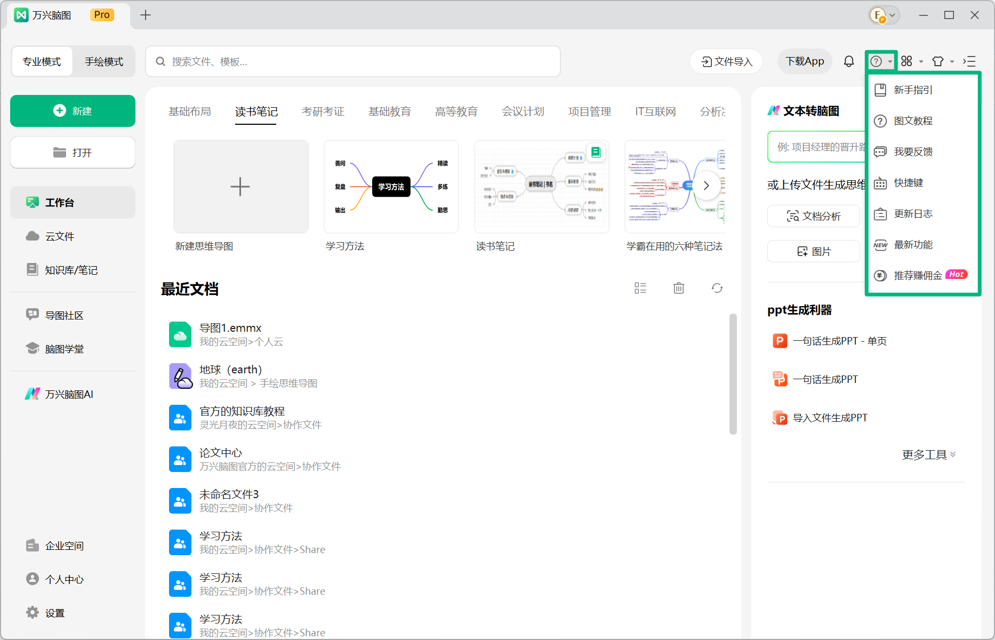The width and height of the screenshot is (995, 640).
Task: Click the recent documents refresh icon
Action: point(717,288)
